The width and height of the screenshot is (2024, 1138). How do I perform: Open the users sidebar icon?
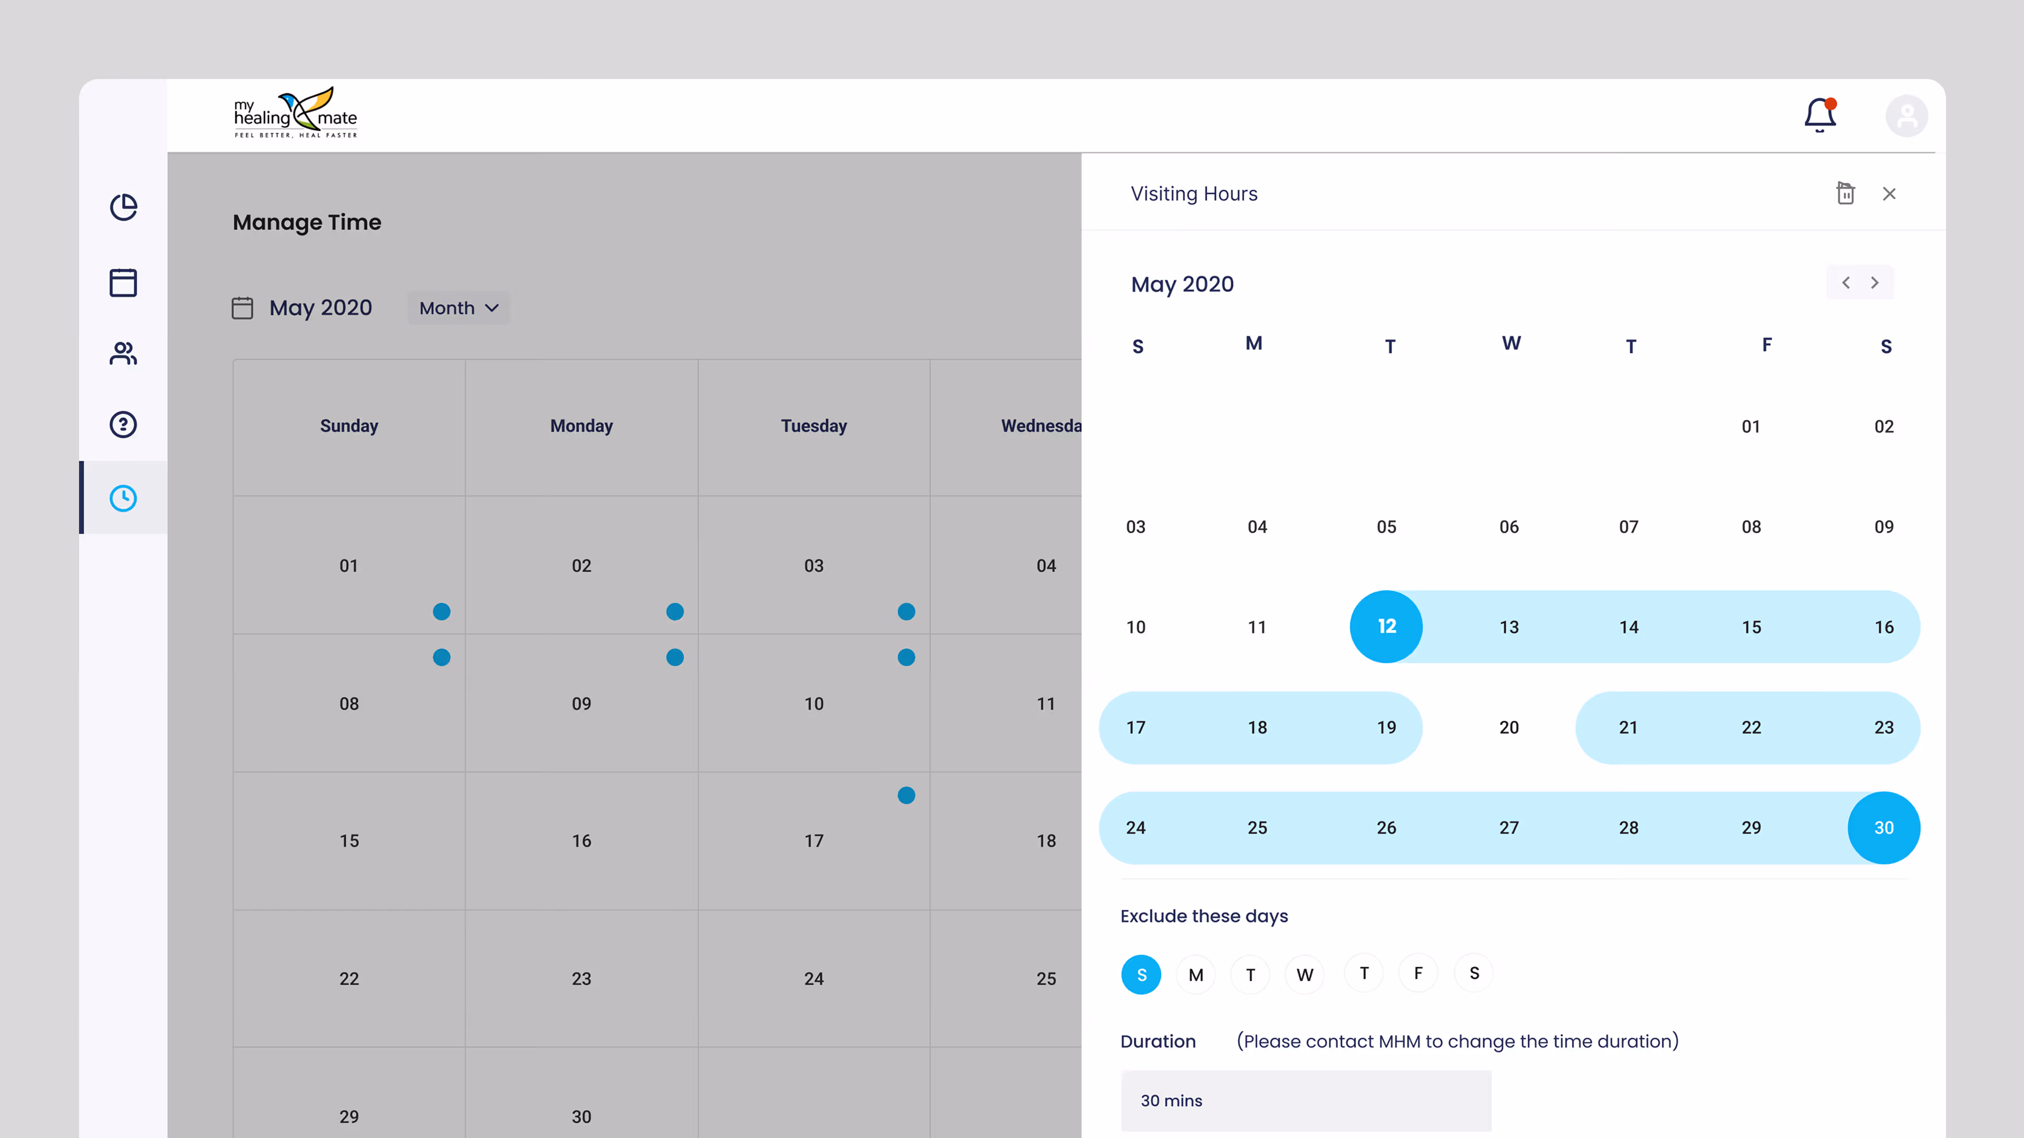(x=123, y=354)
